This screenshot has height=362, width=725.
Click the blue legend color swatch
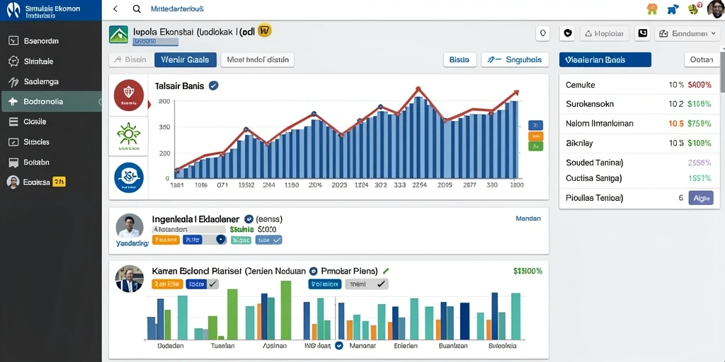[x=535, y=125]
